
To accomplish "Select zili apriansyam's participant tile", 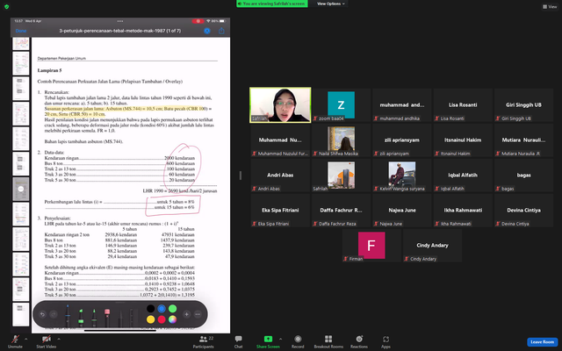I will [402, 140].
